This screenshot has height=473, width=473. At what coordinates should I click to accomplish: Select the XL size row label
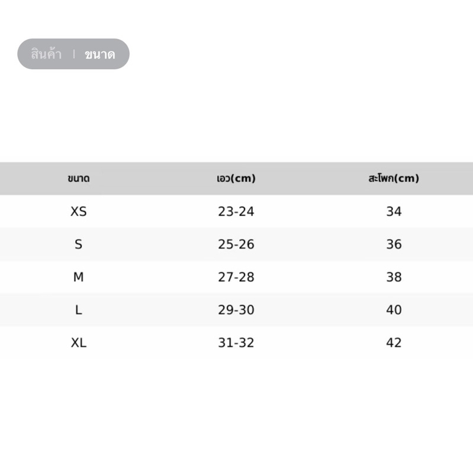point(78,343)
